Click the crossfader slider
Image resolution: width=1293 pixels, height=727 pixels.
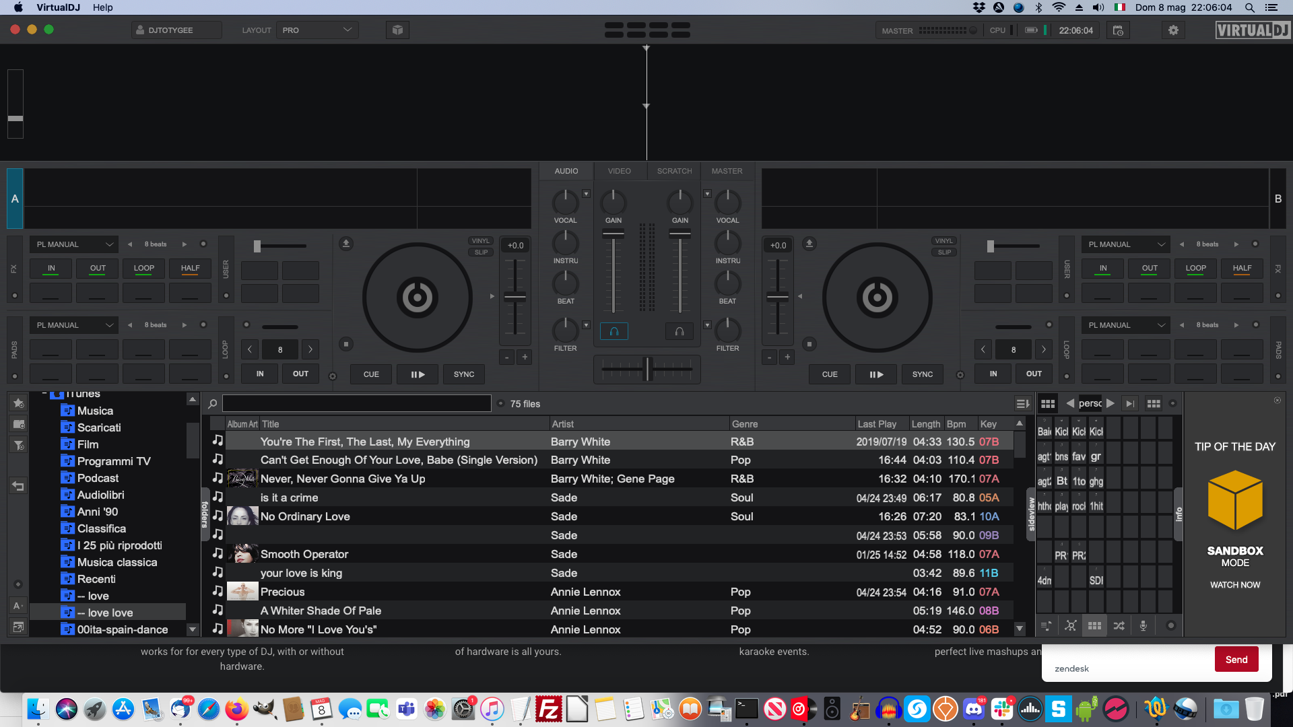(x=647, y=369)
